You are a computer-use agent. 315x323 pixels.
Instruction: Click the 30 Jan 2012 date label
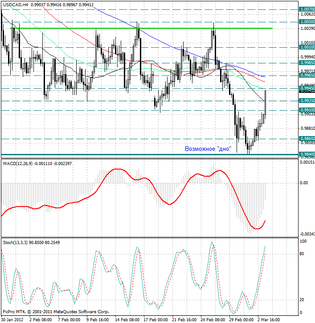[12, 319]
